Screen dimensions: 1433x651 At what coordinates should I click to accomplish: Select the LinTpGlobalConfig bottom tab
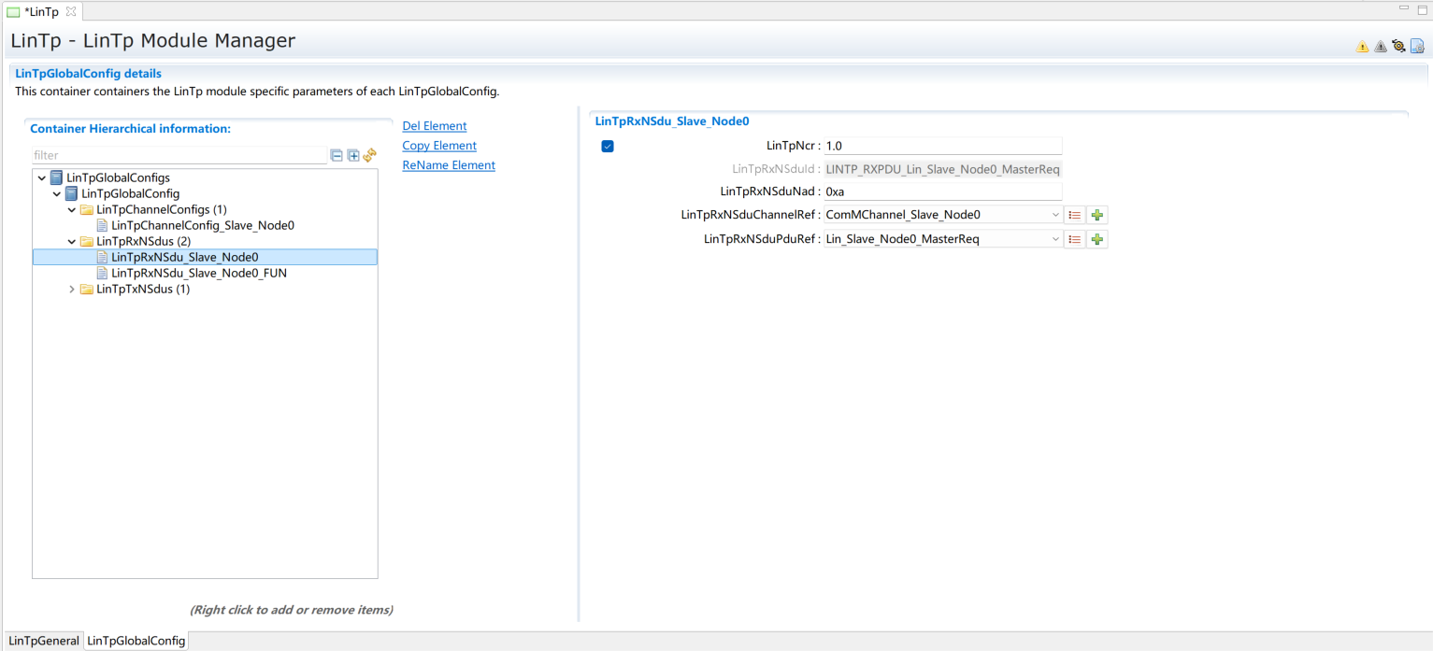[136, 641]
